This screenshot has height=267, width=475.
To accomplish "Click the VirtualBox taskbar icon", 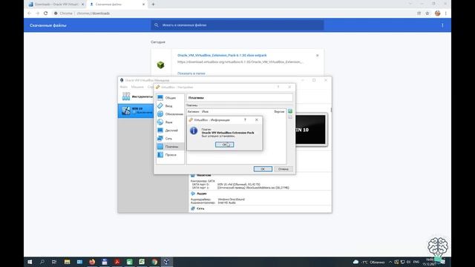I will click(x=166, y=262).
